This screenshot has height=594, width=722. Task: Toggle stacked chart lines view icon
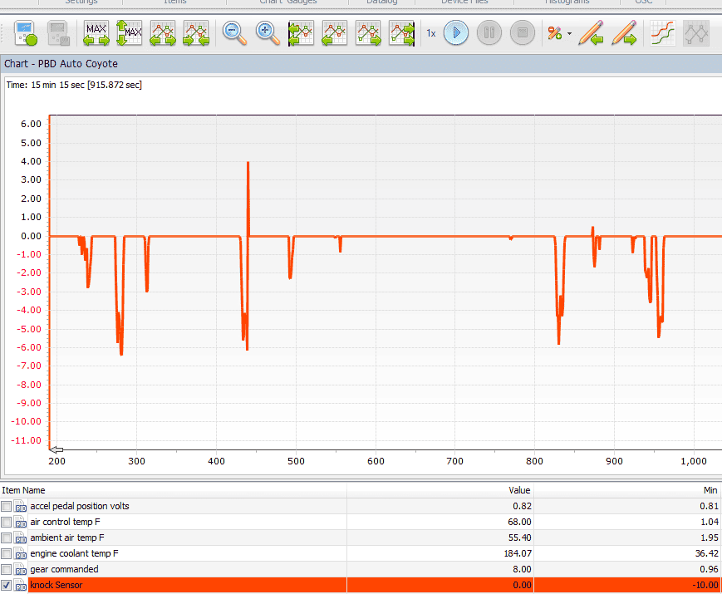[x=663, y=33]
